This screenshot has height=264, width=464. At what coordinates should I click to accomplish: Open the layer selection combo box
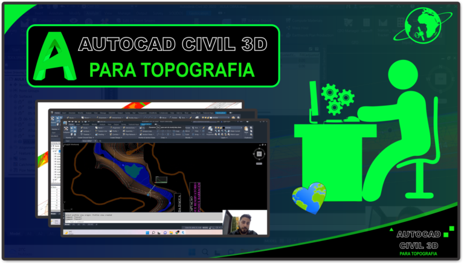tap(233, 128)
